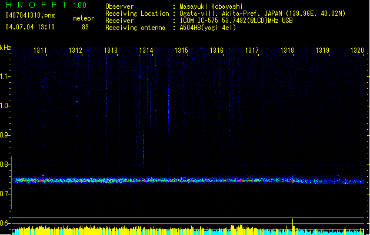Image resolution: width=370 pixels, height=235 pixels.
Task: Click receiver value ICOM IC-575 53.7492 MHz USB
Action: 236,21
